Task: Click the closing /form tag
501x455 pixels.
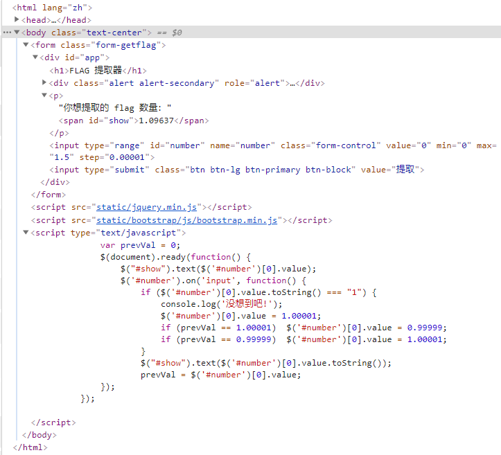Action: 49,195
